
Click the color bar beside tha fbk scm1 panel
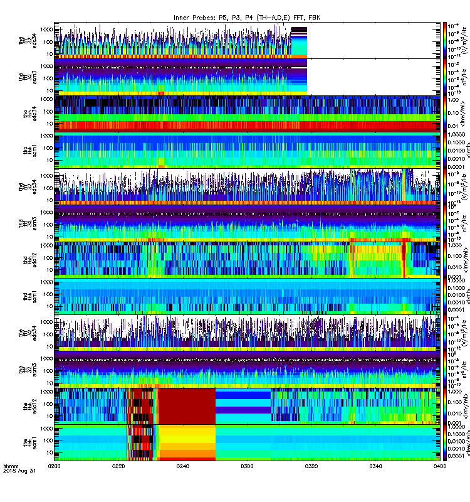[x=445, y=151]
